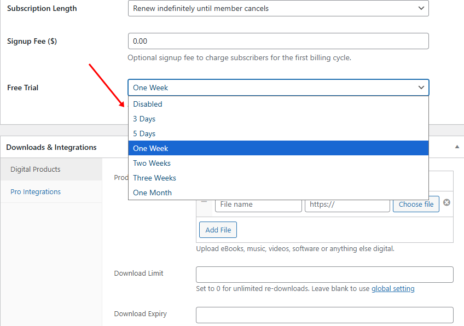Collapse the Downloads & Integrations panel arrow
Viewport: 464px width, 326px height.
pos(457,147)
